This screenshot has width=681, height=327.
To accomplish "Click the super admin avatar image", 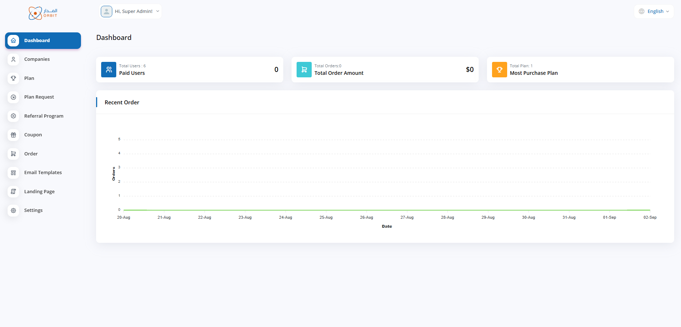I will tap(107, 12).
